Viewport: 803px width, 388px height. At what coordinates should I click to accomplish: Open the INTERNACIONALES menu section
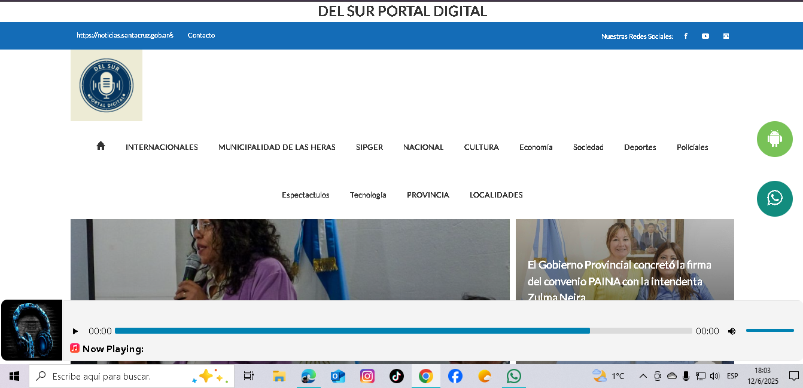[x=162, y=147]
